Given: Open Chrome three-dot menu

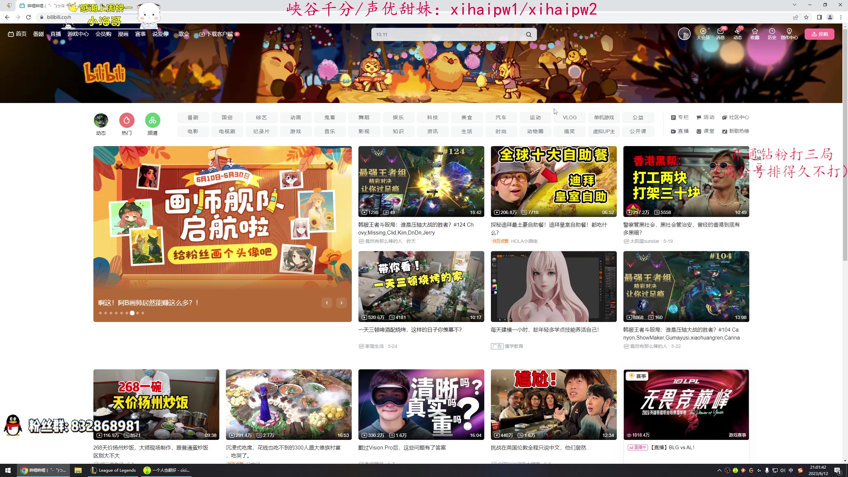Looking at the screenshot, I should pos(841,17).
